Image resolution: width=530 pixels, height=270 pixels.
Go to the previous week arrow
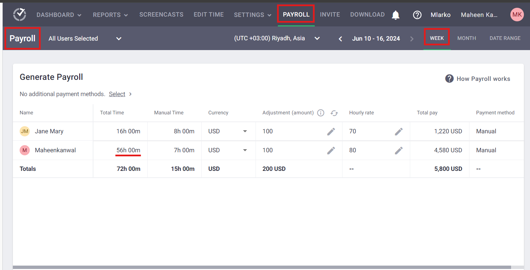click(x=340, y=39)
